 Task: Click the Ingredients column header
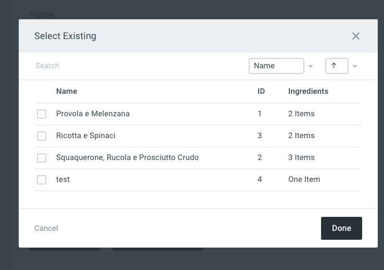tap(308, 91)
